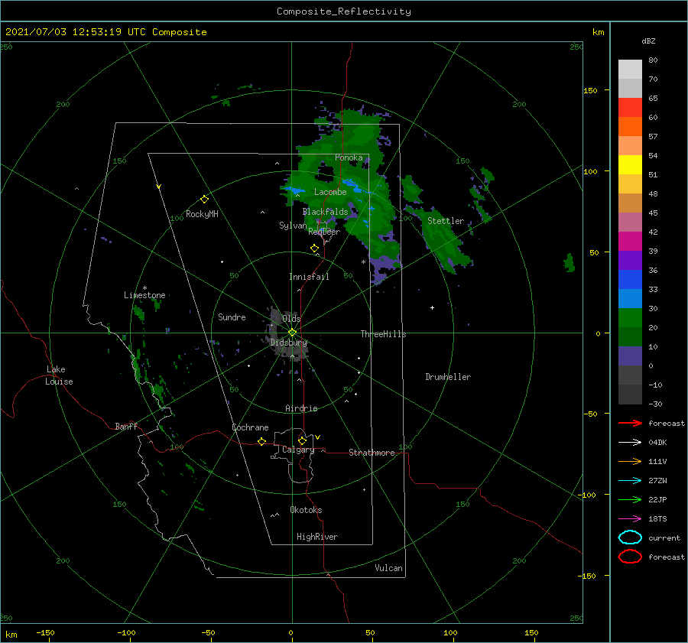Click the 04DK legend text
The image size is (688, 643).
coord(657,442)
